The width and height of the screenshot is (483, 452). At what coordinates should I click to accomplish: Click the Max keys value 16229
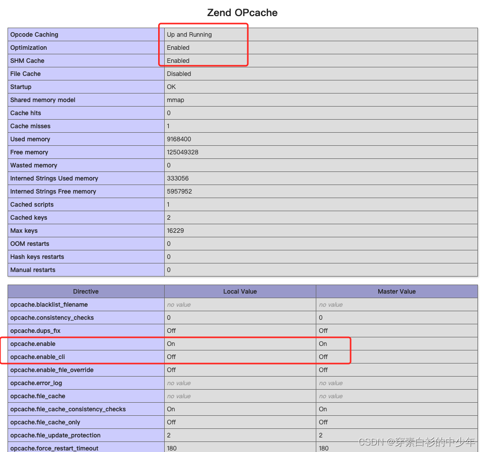177,230
